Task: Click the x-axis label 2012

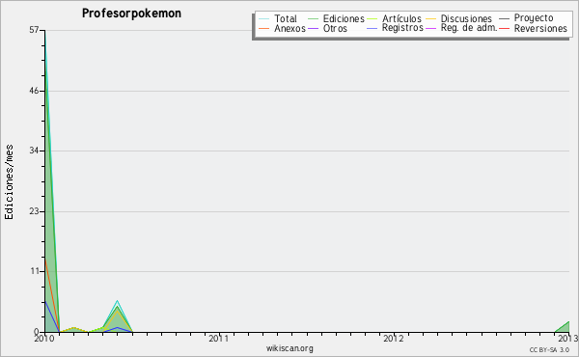Action: click(394, 338)
